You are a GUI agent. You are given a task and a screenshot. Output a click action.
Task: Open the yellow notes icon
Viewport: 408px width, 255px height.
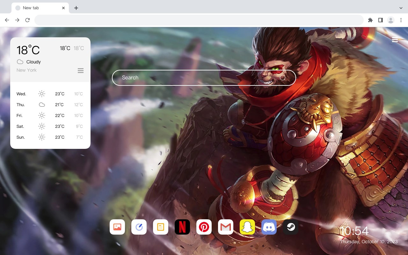pos(161,227)
